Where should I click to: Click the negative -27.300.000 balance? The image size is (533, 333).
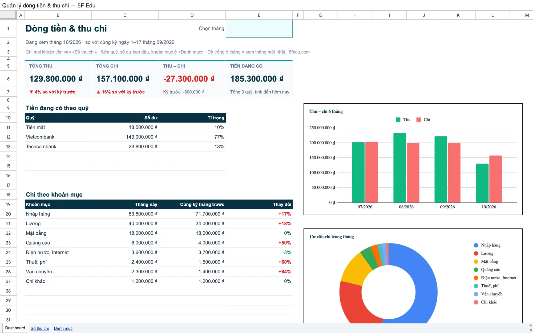coord(189,79)
